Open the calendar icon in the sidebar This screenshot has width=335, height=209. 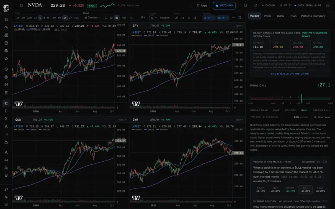(x=6, y=43)
